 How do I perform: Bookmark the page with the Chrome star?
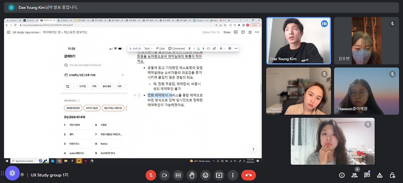click(225, 25)
